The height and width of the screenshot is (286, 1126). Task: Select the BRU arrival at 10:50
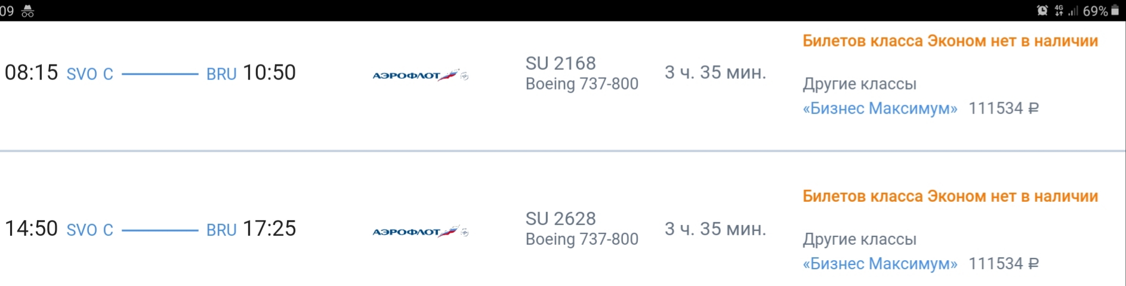[221, 74]
